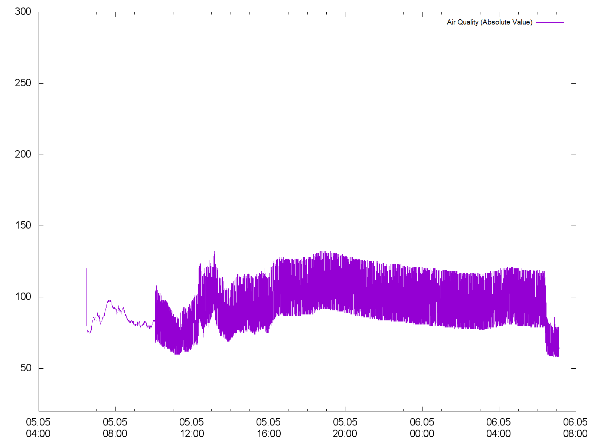
Task: Click the x-axis label 05.05 12:00
Action: tap(192, 428)
